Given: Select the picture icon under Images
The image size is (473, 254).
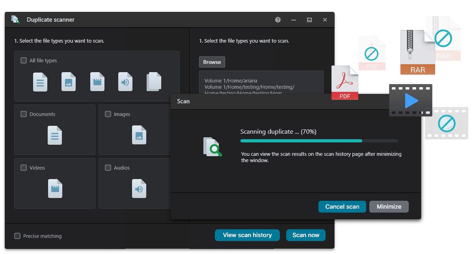Looking at the screenshot, I should 139,135.
